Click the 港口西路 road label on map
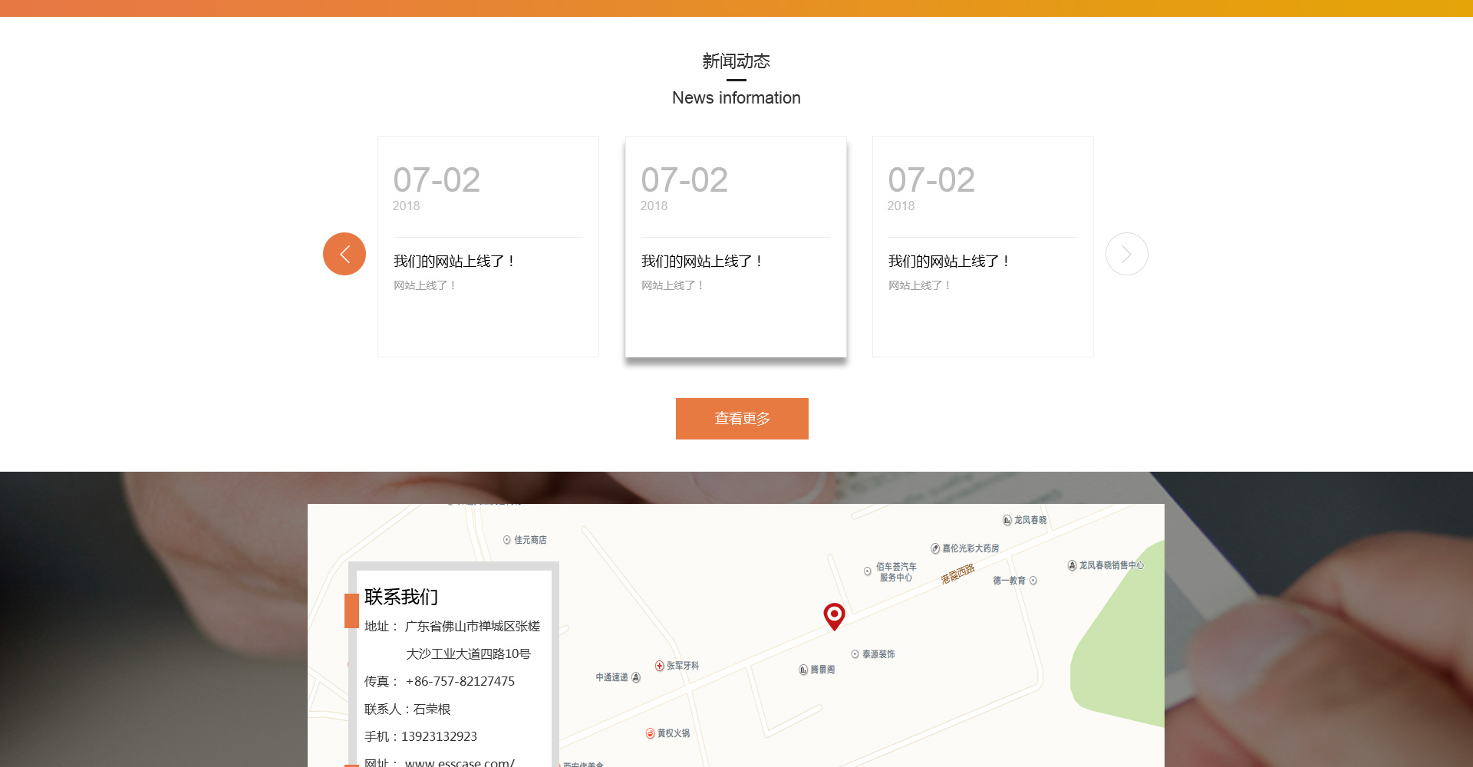1473x767 pixels. click(957, 574)
